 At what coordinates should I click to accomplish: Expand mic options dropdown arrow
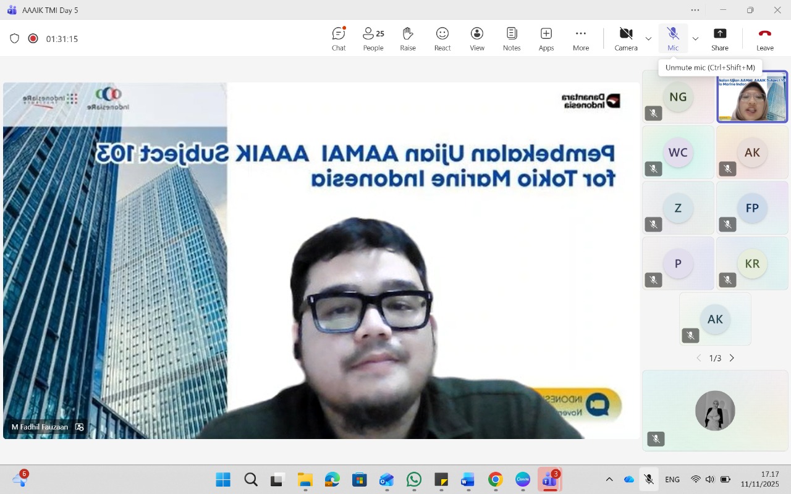click(x=695, y=39)
